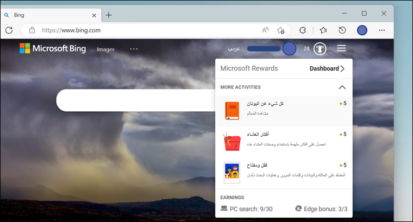
Task: Open the three-dot more menu beside Images
Action: pyautogui.click(x=134, y=49)
